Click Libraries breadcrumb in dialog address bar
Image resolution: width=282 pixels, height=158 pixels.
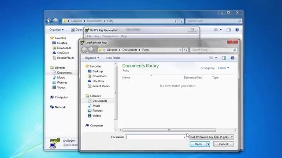[112, 50]
